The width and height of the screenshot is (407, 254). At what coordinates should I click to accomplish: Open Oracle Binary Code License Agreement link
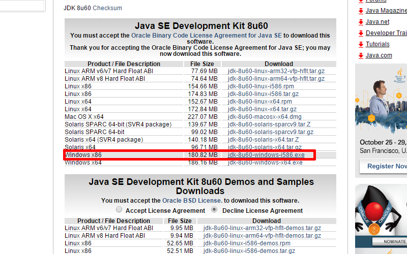[x=207, y=35]
